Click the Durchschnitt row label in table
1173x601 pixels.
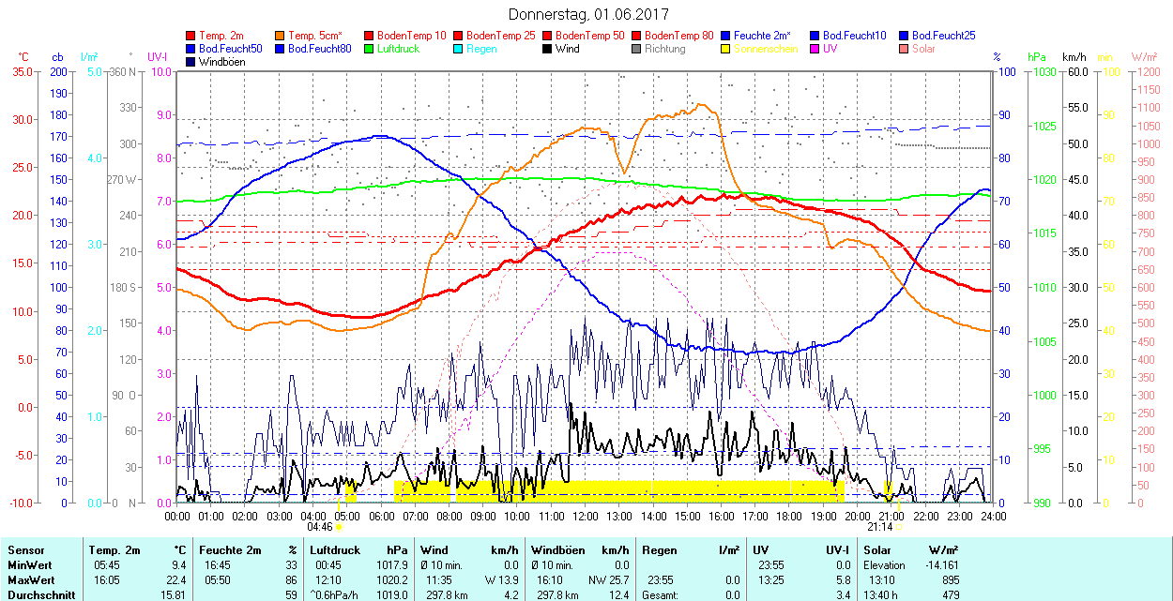click(x=38, y=594)
